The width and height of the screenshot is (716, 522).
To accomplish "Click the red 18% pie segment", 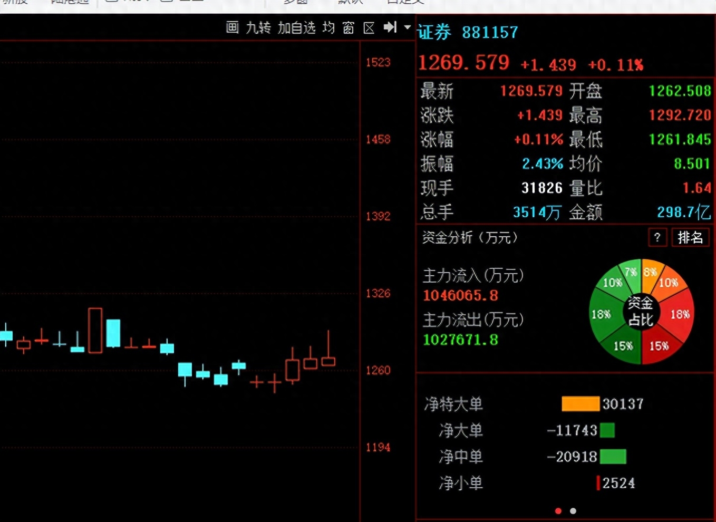I will pyautogui.click(x=680, y=315).
